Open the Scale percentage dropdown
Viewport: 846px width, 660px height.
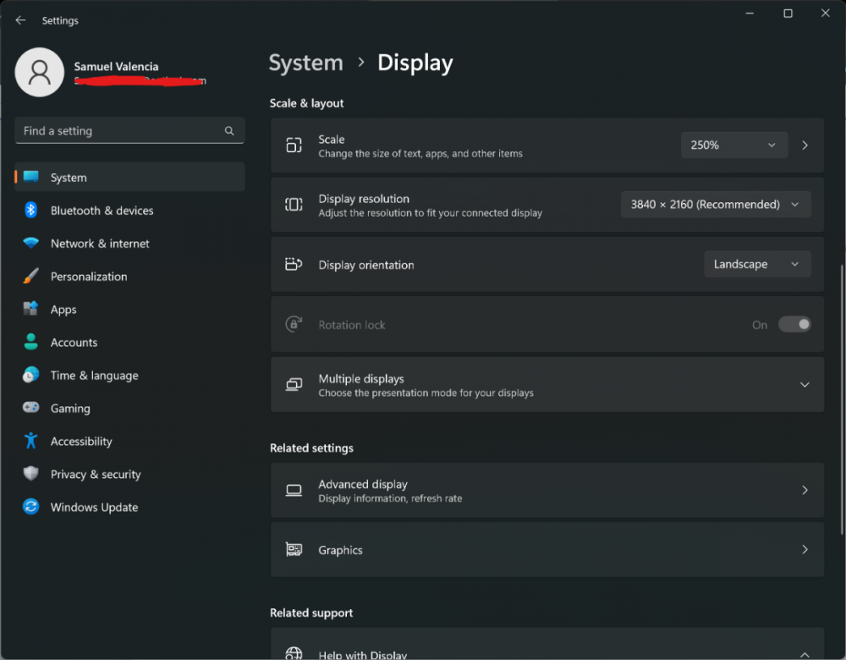tap(733, 146)
